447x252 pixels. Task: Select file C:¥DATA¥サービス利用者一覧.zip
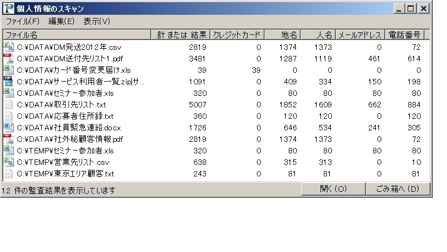pos(81,82)
